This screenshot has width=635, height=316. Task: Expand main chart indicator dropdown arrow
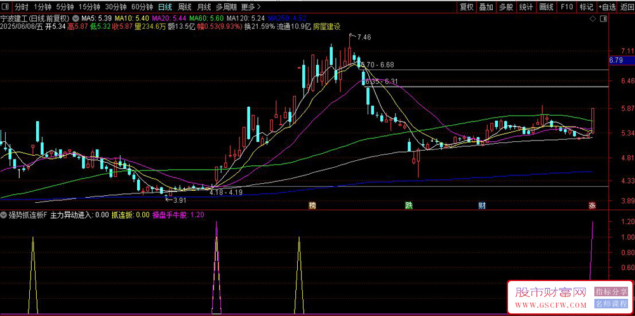76,18
